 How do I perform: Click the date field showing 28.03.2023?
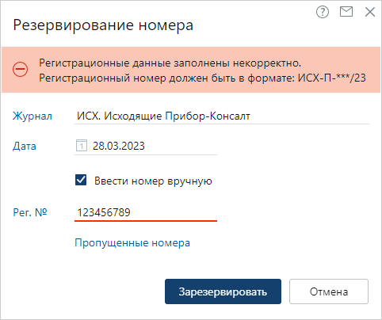coord(146,146)
